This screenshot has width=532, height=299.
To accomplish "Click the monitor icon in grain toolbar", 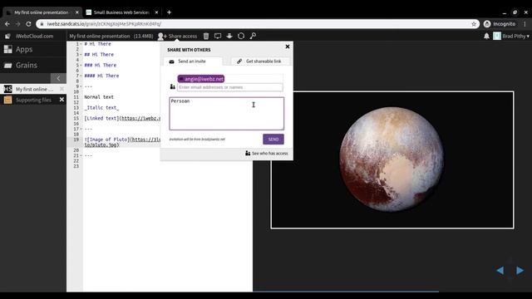I will coord(218,36).
